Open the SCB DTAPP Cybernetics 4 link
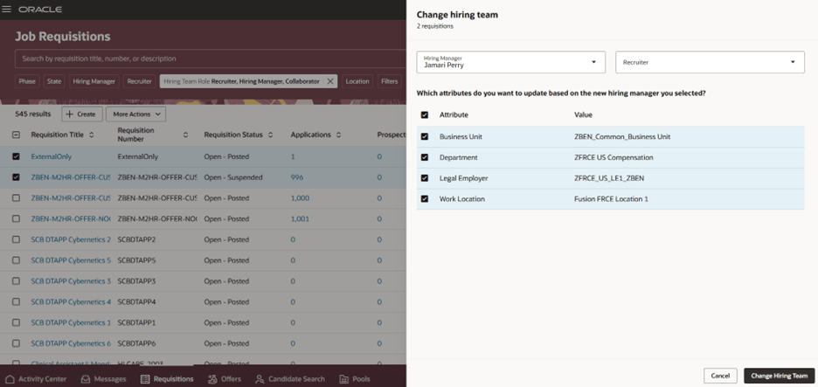818x387 pixels. tap(71, 302)
